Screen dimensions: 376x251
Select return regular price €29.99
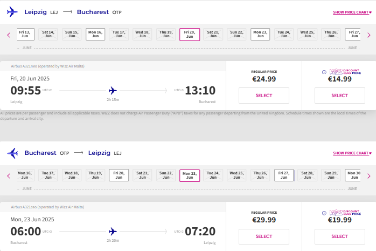tap(264, 236)
